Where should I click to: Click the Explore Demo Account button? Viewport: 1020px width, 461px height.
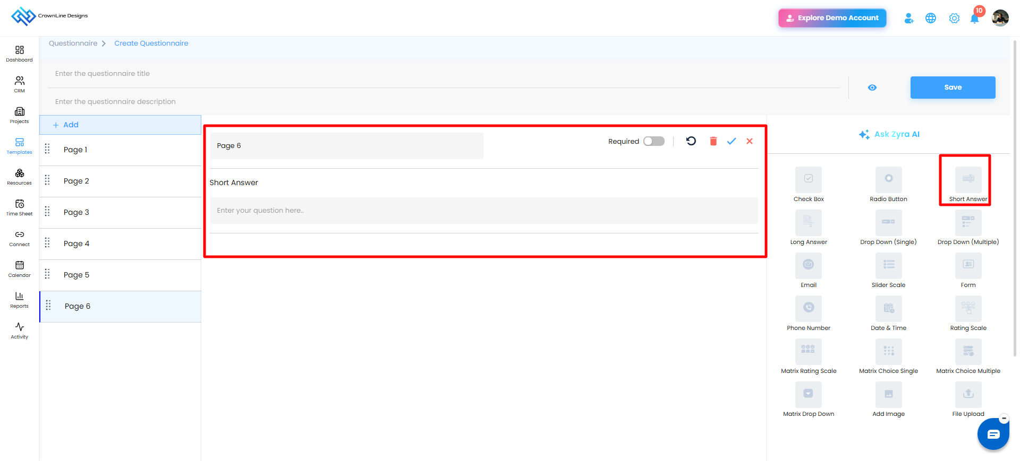click(832, 18)
